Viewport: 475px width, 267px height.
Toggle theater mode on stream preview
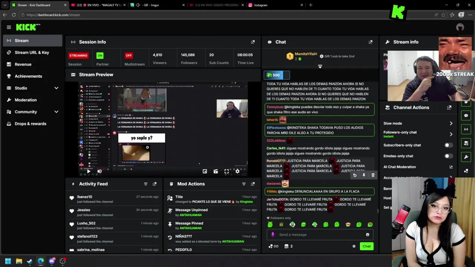click(216, 171)
